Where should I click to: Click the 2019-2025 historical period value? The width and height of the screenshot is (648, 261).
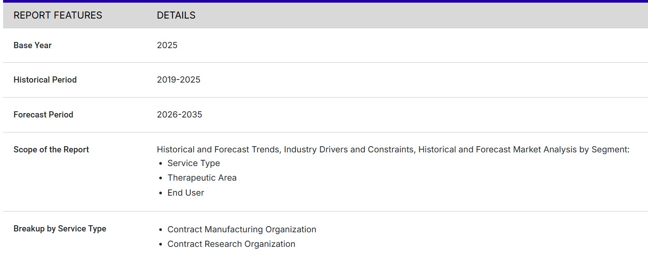(178, 80)
